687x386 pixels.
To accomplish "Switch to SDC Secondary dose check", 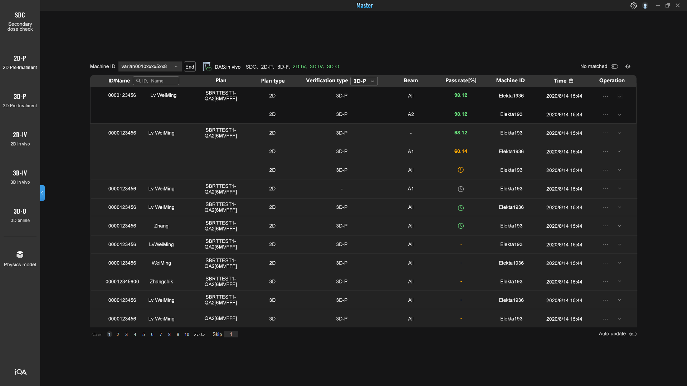I will (x=20, y=21).
